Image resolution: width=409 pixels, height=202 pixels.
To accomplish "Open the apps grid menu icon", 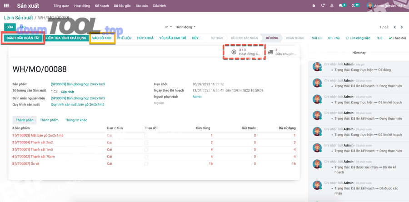I will coord(6,6).
